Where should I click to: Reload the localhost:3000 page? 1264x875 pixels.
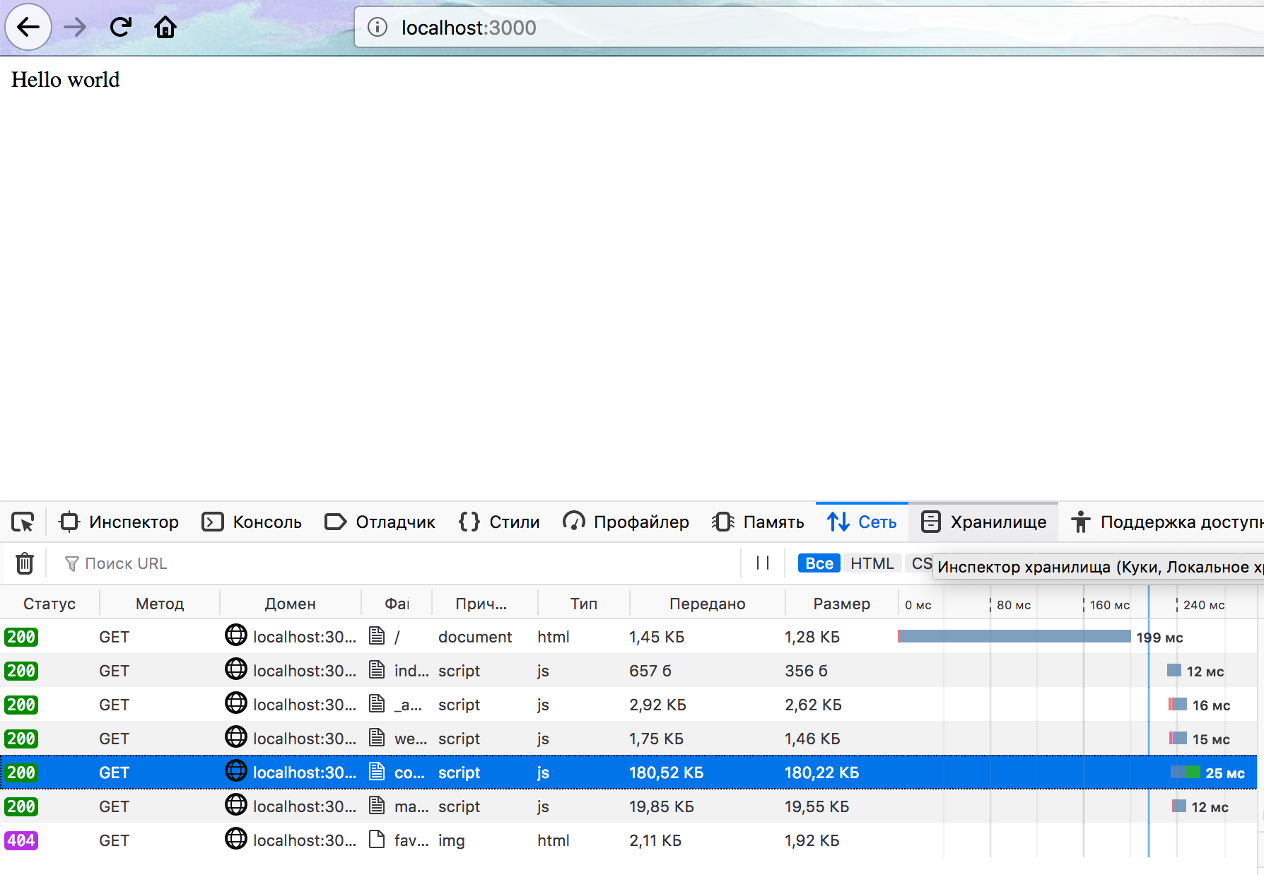(120, 27)
